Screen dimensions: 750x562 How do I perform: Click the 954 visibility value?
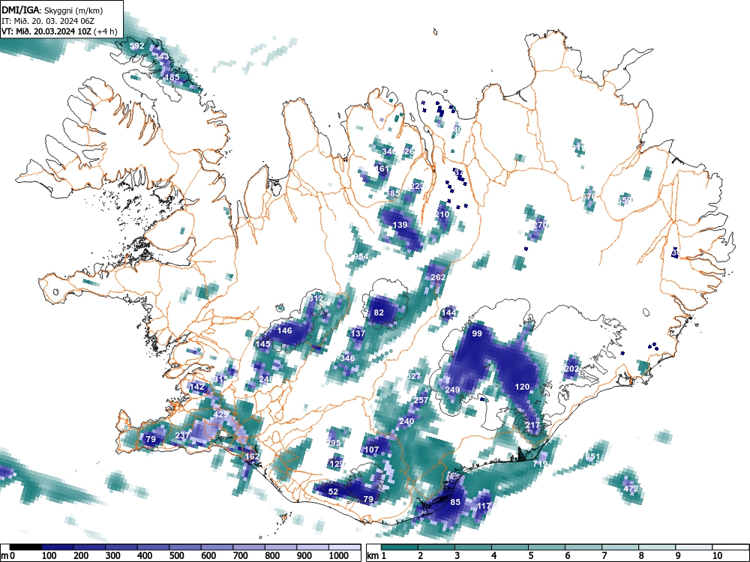pos(361,256)
